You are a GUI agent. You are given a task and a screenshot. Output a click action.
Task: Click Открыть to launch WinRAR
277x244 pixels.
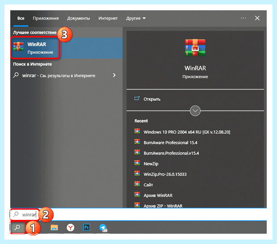coord(152,99)
